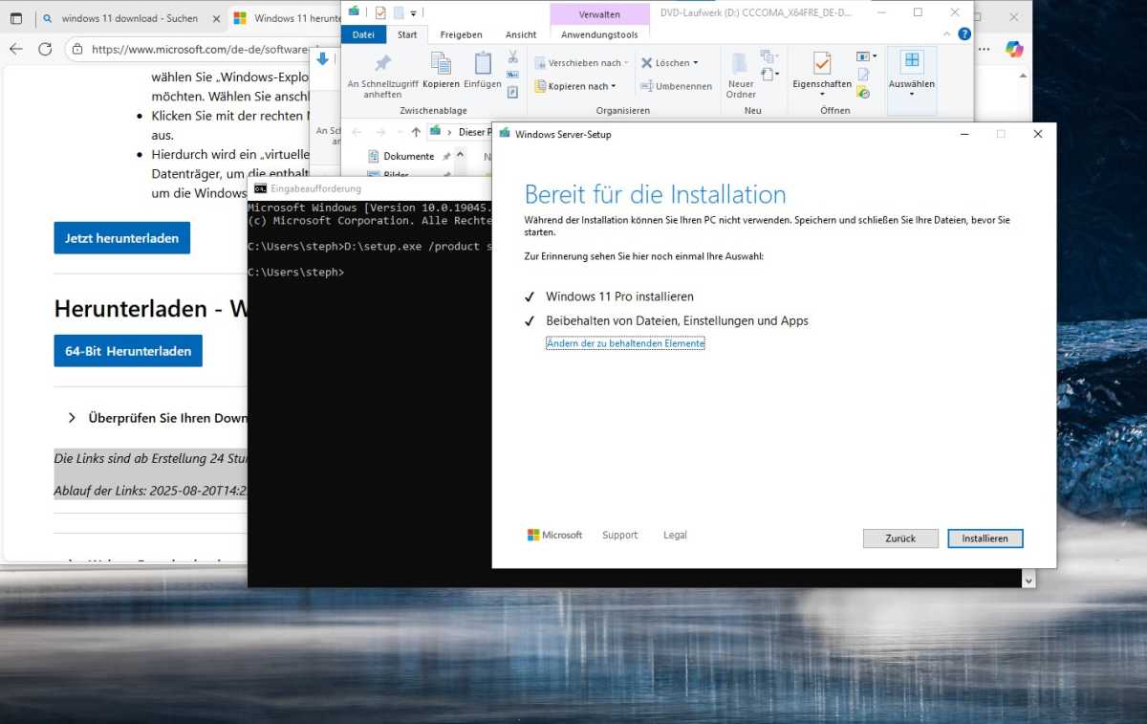Select the 'Windows 11 Pro installieren' line
Image resolution: width=1147 pixels, height=724 pixels.
point(619,296)
